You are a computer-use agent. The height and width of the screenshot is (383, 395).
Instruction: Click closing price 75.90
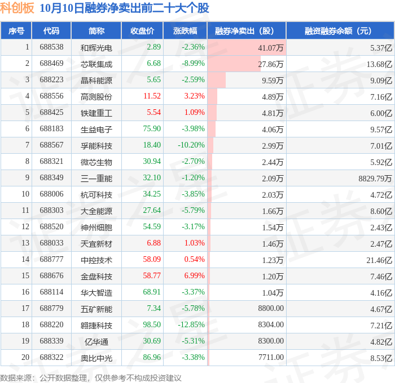[152, 129]
